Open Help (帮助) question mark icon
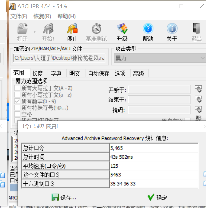The width and height of the screenshot is (206, 208). coord(148,28)
